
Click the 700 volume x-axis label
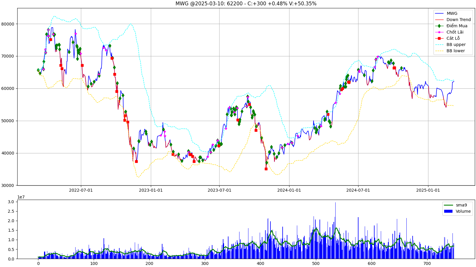(427, 263)
